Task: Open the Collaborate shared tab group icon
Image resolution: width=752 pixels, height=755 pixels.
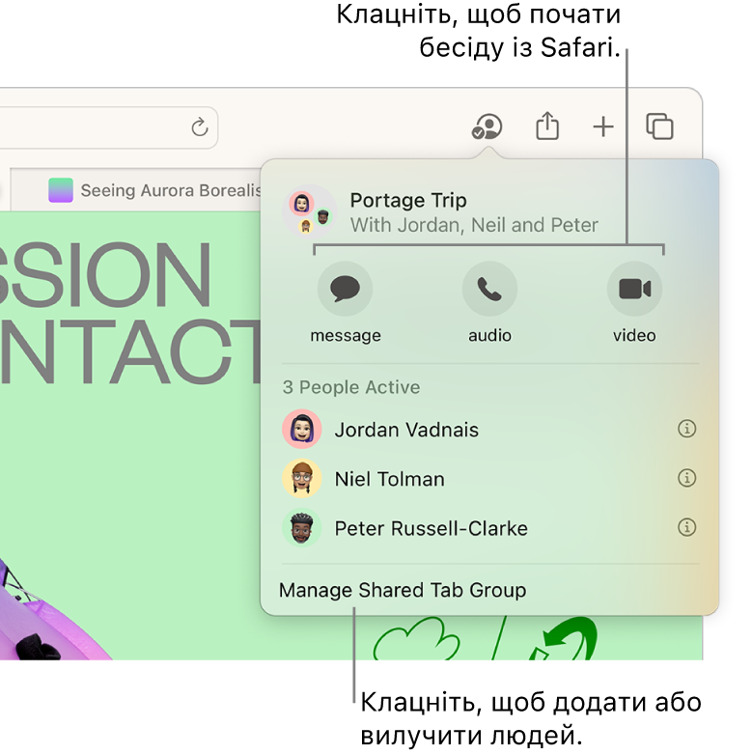Action: 487,126
